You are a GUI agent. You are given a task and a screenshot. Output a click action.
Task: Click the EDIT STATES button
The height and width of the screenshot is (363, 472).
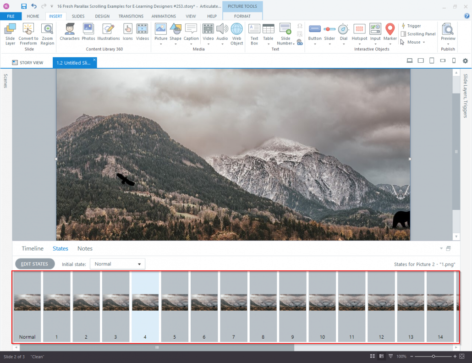tap(34, 264)
